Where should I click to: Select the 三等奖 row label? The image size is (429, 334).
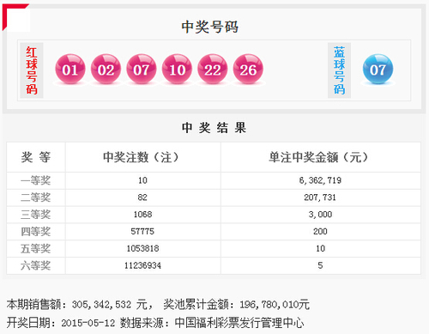(36, 215)
